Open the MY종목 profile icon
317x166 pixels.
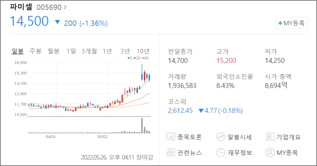click(270, 152)
